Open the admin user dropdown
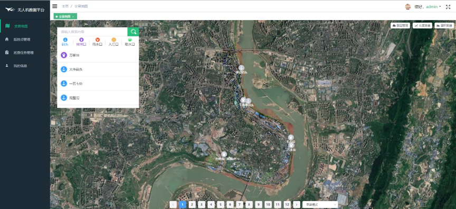456x209 pixels. coord(433,7)
